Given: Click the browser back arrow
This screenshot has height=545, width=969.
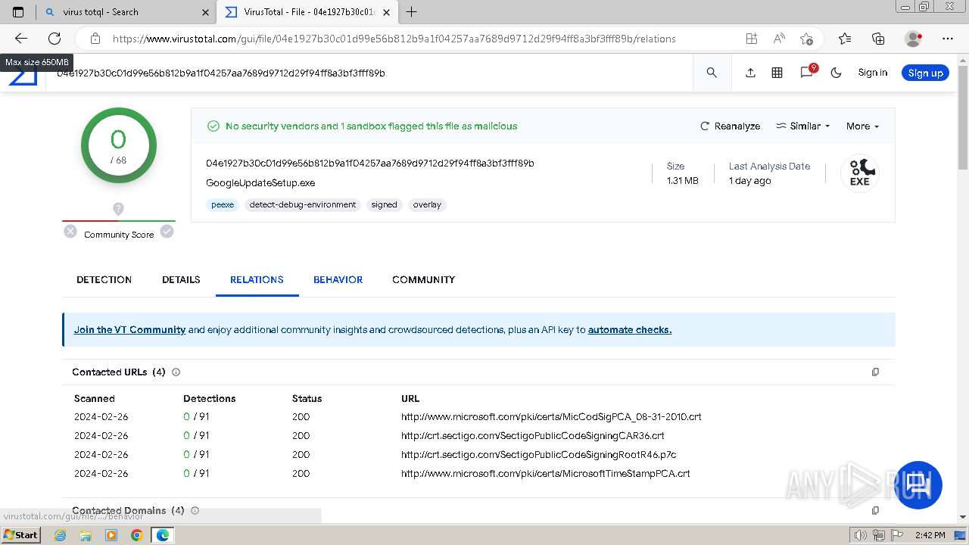Looking at the screenshot, I should click(21, 39).
